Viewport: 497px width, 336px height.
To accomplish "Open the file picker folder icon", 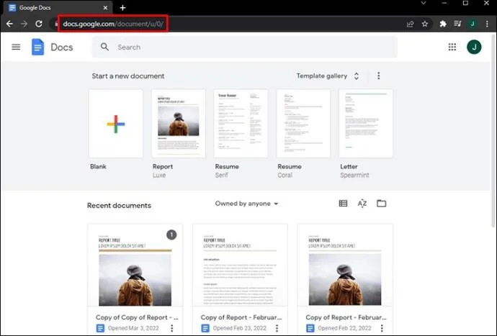I will point(381,204).
